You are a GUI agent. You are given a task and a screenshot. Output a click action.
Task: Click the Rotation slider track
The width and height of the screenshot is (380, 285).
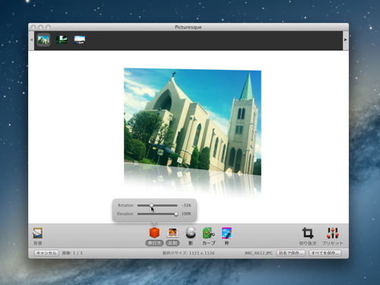[x=157, y=205]
